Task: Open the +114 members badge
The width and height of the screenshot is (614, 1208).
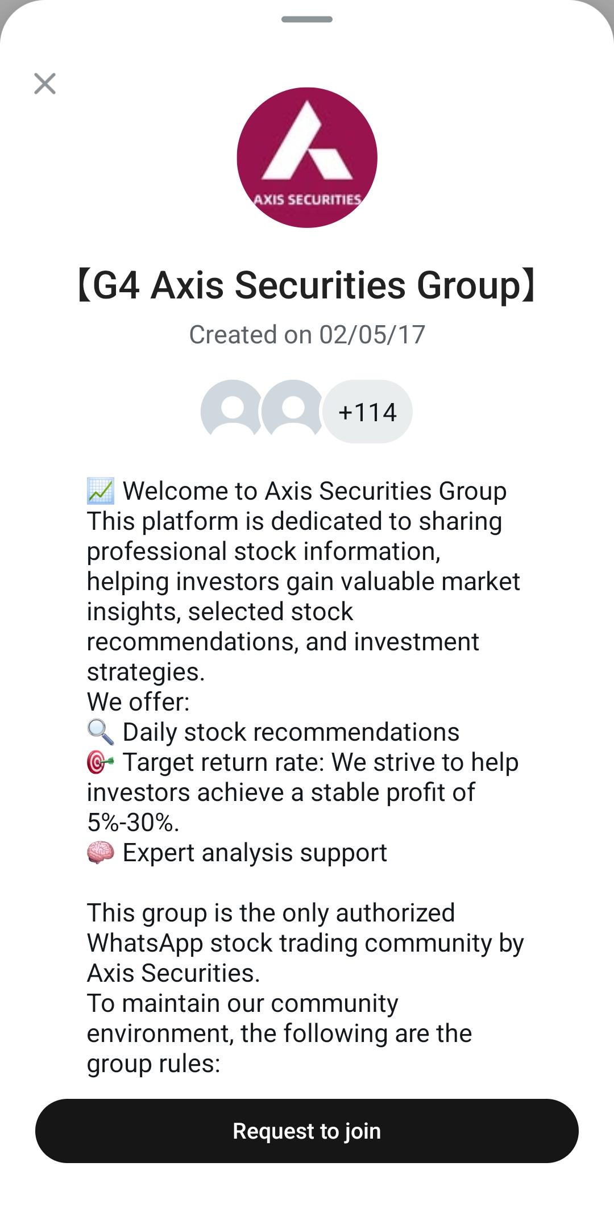Action: tap(367, 412)
